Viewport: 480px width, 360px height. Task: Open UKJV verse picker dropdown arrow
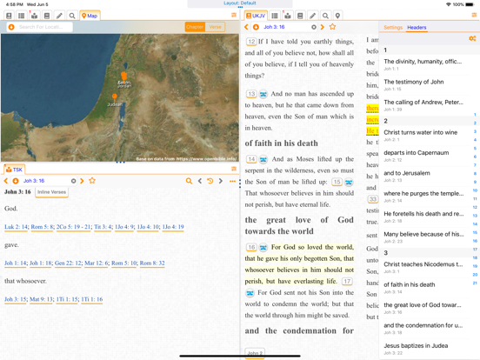tap(256, 27)
